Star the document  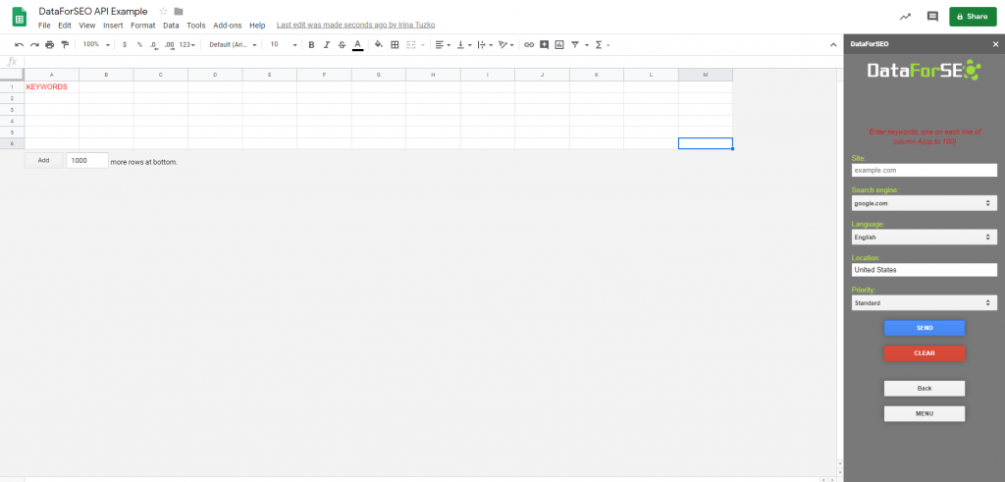pos(164,12)
